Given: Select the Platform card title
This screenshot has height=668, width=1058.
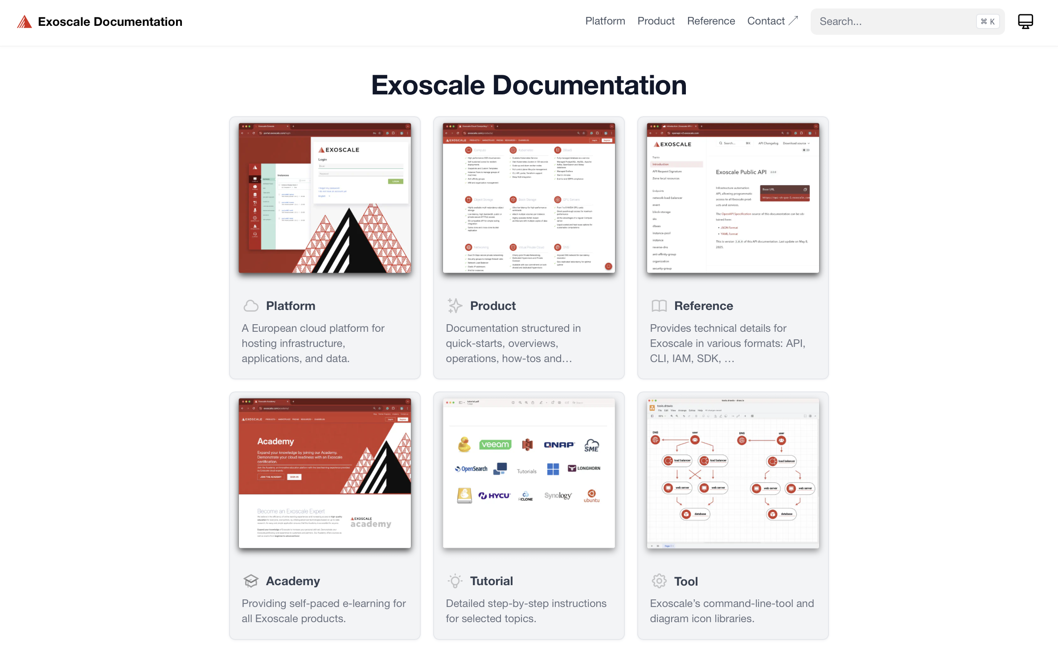Looking at the screenshot, I should [x=291, y=306].
